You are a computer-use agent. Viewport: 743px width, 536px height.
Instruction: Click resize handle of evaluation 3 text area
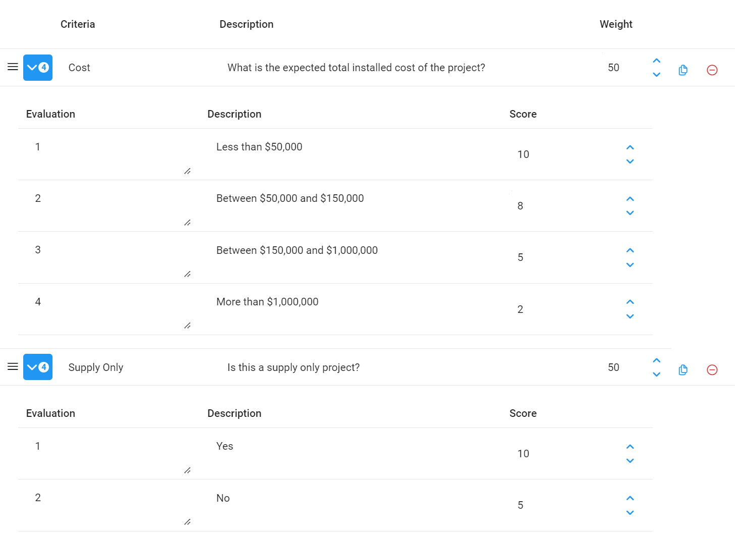click(187, 274)
